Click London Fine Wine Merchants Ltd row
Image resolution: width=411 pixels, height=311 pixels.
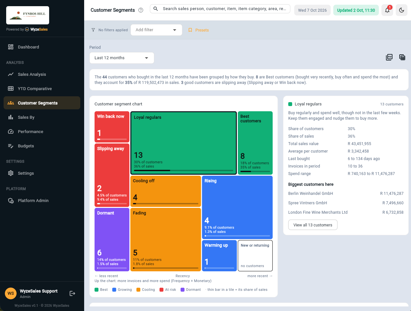[346, 212]
